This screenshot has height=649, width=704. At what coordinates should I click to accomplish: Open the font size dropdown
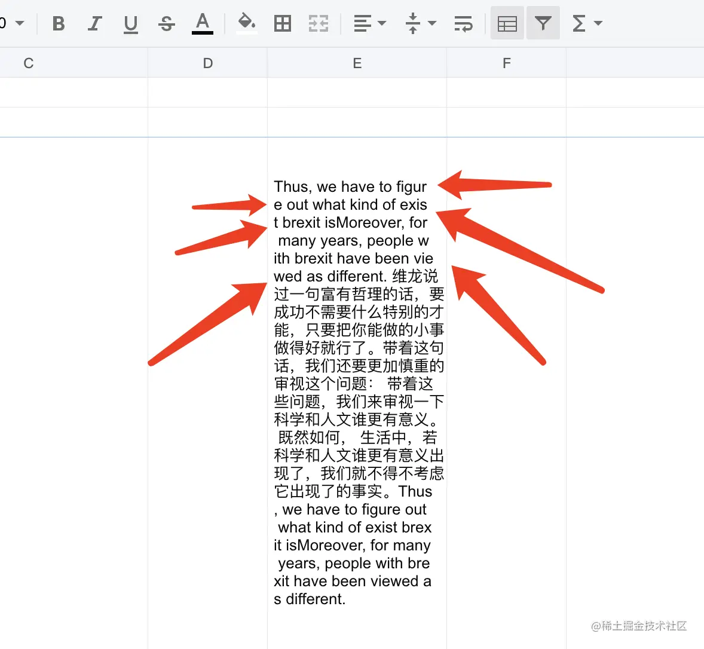(12, 23)
